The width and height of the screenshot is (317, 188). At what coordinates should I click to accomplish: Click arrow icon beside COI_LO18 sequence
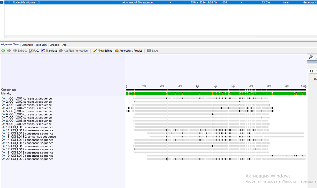pos(3,152)
